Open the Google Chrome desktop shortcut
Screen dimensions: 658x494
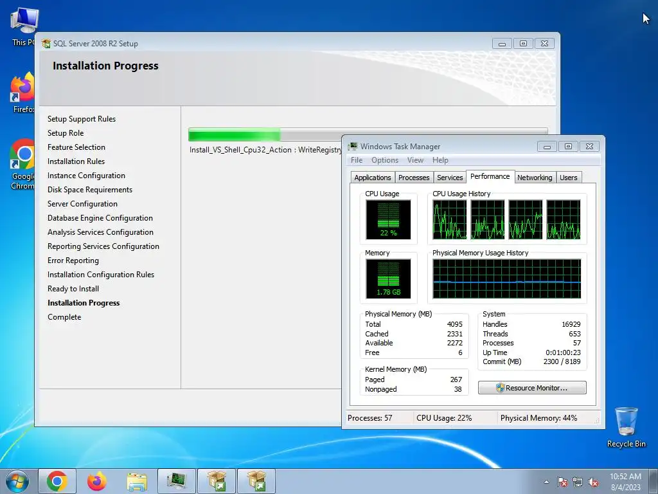22,164
